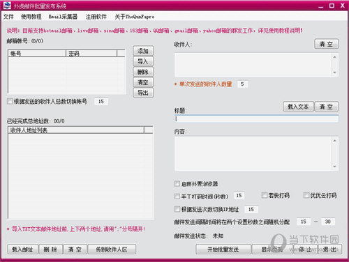Click the 删除 account button
The width and height of the screenshot is (349, 262).
pyautogui.click(x=143, y=72)
